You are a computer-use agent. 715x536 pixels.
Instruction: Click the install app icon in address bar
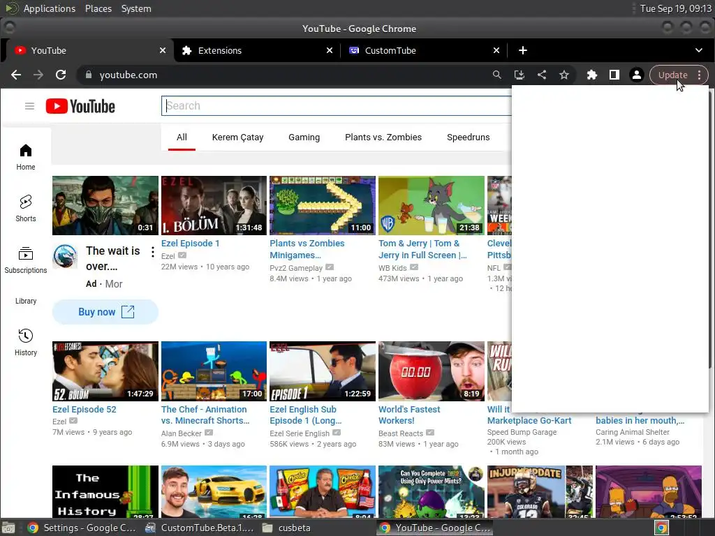click(519, 75)
